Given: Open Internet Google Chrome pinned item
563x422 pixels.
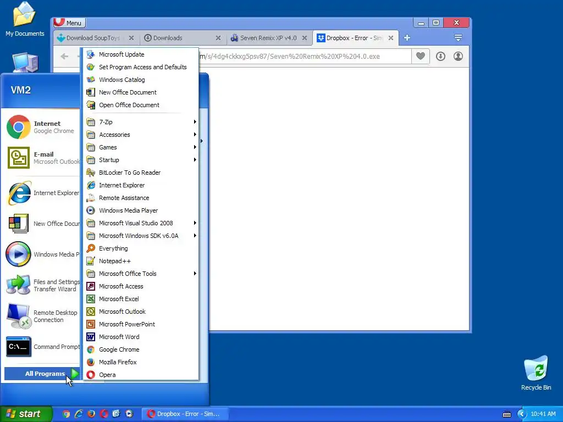Looking at the screenshot, I should pyautogui.click(x=42, y=127).
